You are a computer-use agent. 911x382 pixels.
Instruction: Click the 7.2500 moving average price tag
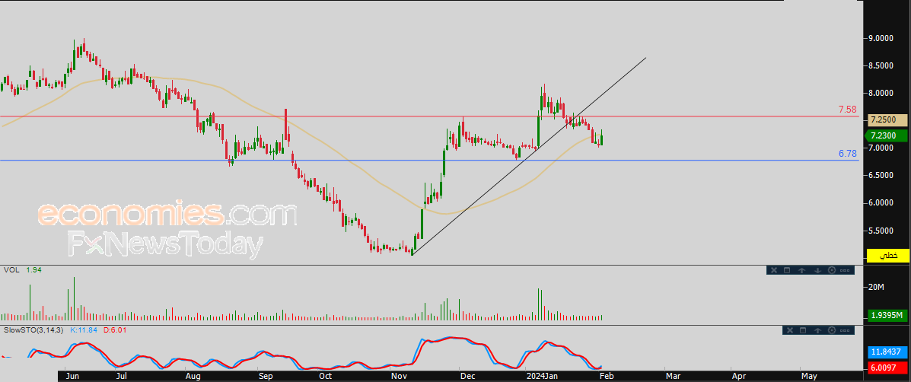coord(887,119)
